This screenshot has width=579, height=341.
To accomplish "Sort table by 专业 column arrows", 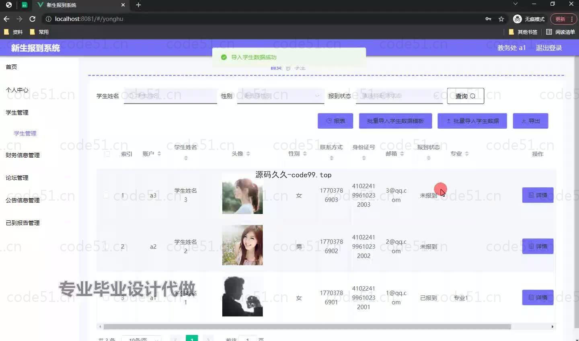I will [x=467, y=154].
